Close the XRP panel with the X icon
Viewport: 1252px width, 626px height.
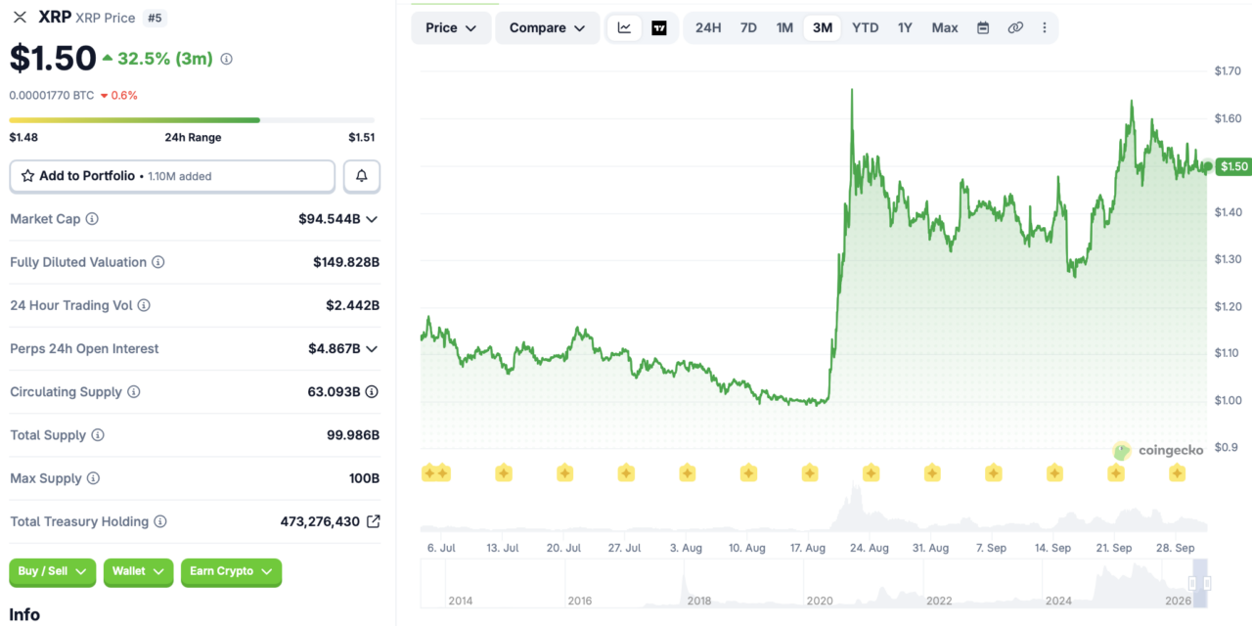click(x=20, y=17)
